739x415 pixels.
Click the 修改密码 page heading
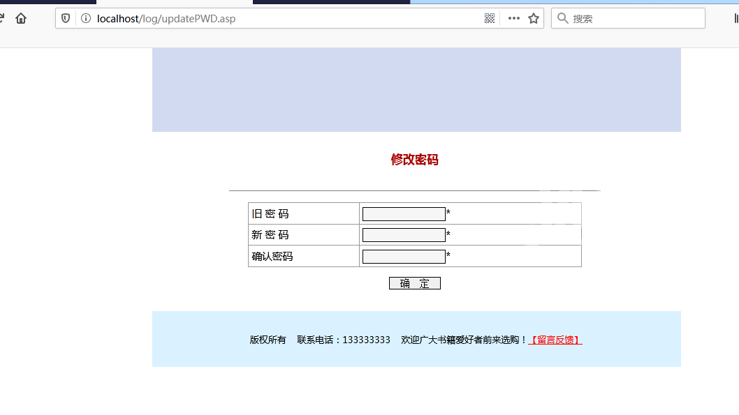click(414, 160)
